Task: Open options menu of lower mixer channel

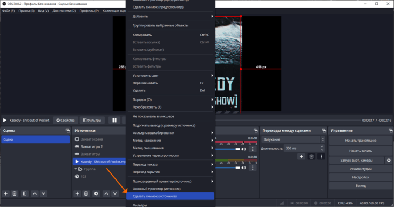Action: click(253, 168)
